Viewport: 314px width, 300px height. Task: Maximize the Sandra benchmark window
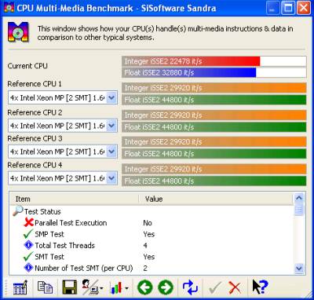pos(288,8)
